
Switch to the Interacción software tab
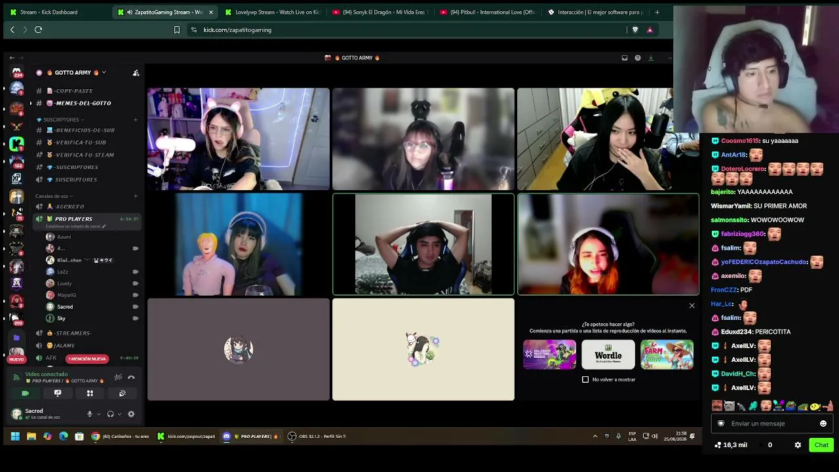click(595, 12)
